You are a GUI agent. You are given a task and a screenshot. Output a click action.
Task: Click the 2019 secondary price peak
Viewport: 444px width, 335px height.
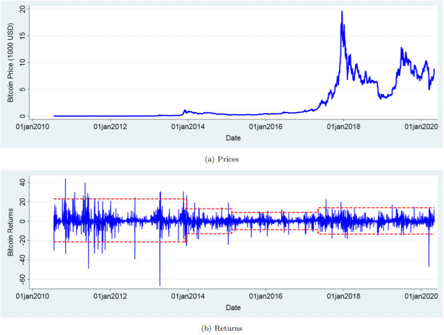click(402, 48)
